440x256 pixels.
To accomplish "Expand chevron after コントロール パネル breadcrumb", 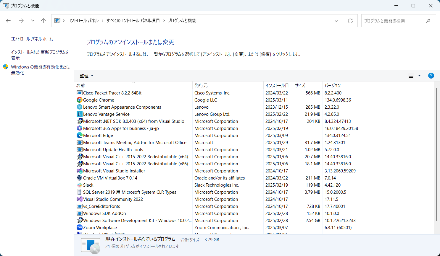I will (x=103, y=21).
